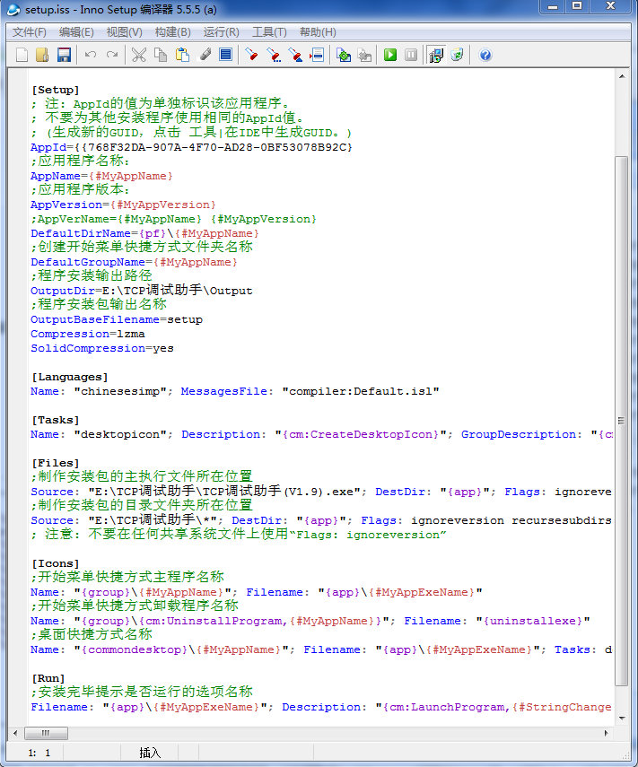Click the pause toolbar button
The height and width of the screenshot is (767, 638).
[411, 55]
